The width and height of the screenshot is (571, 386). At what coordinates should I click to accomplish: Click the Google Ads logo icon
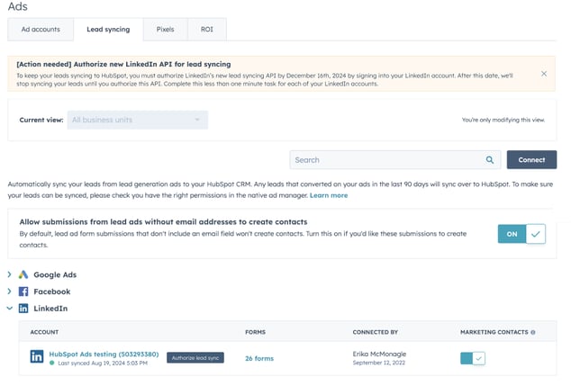23,274
